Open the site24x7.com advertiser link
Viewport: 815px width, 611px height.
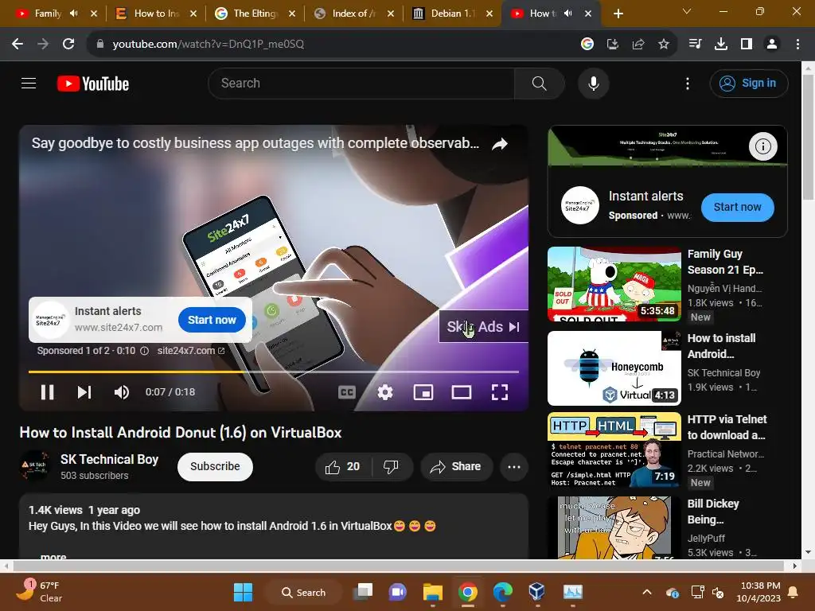click(x=191, y=351)
